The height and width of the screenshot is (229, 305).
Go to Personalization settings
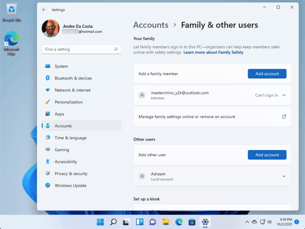click(x=82, y=102)
